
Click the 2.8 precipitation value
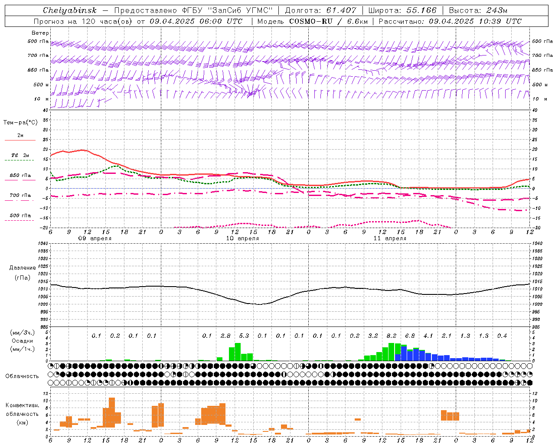pos(225,336)
